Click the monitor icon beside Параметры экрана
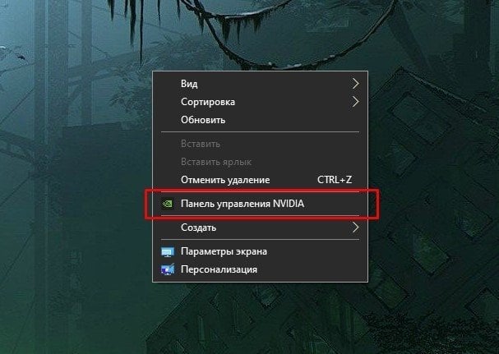This screenshot has width=499, height=354. coord(168,252)
